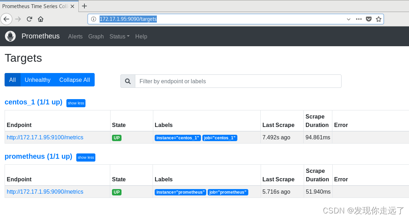Open a new browser tab
The width and height of the screenshot is (409, 218).
point(84,6)
